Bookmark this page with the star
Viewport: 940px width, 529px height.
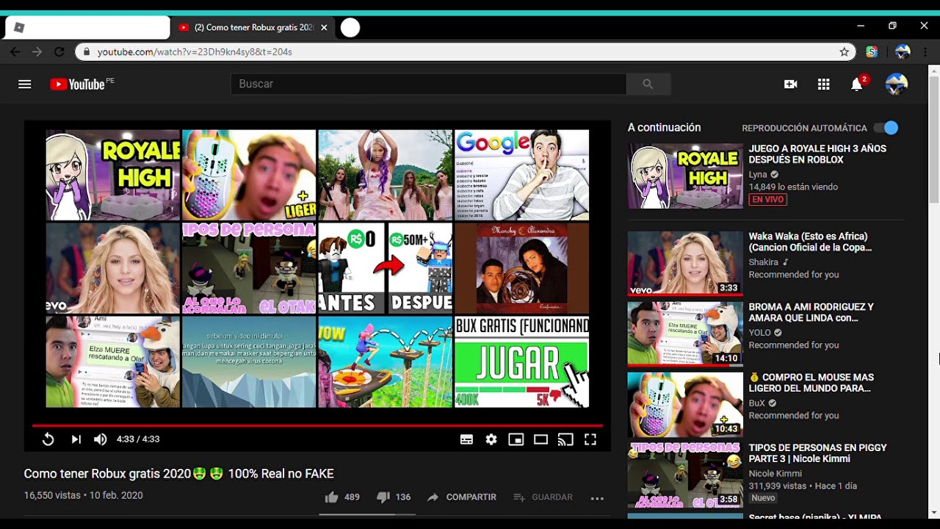tap(845, 52)
